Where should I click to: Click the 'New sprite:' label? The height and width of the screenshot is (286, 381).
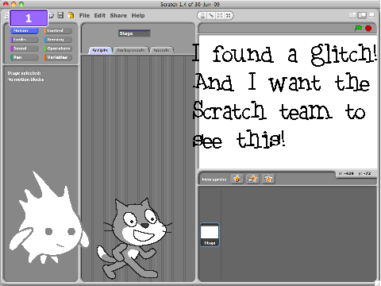pyautogui.click(x=214, y=180)
